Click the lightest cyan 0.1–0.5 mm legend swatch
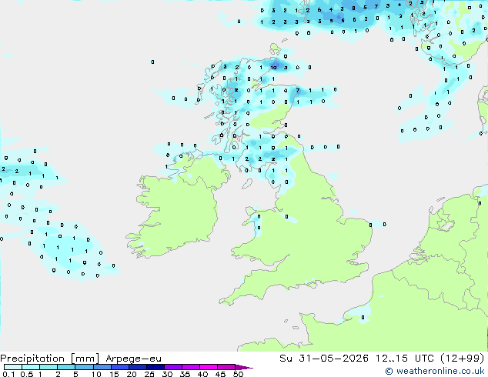The height and width of the screenshot is (377, 488). tap(13, 367)
